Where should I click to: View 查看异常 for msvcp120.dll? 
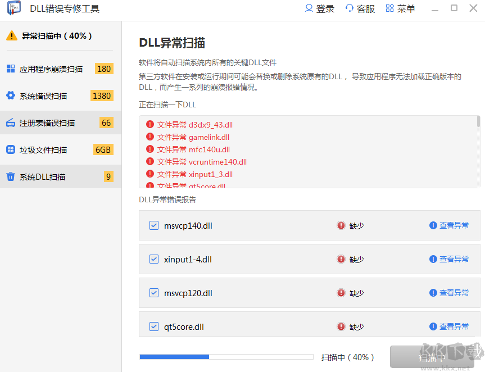[454, 293]
